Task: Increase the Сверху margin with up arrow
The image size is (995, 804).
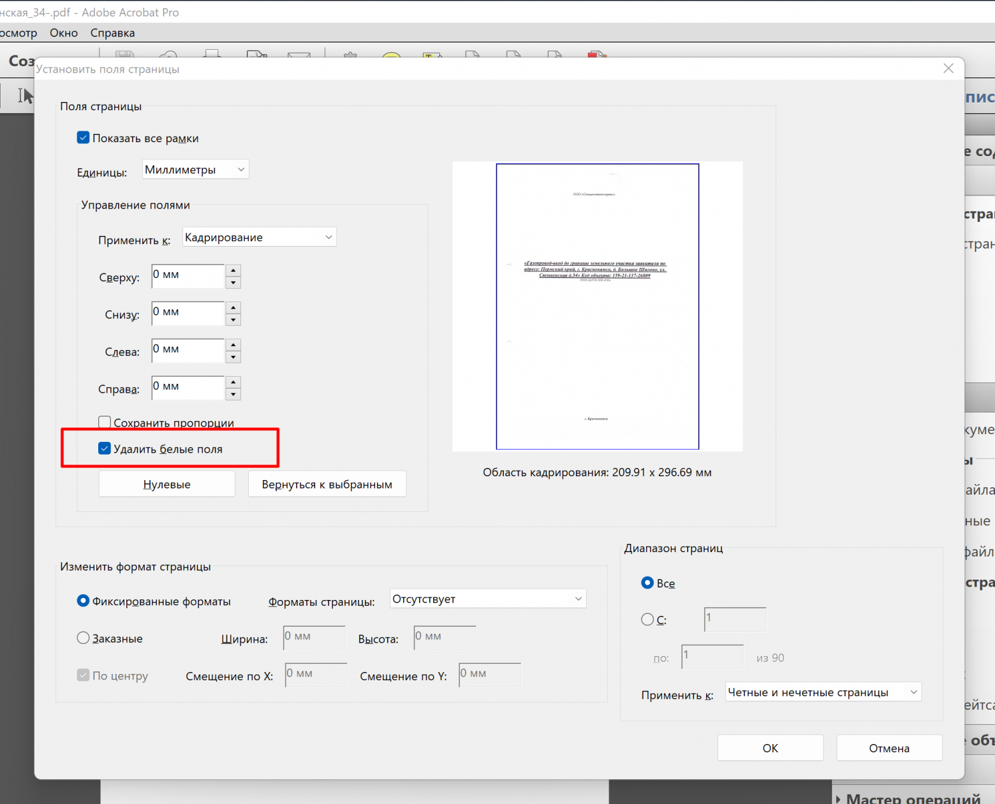Action: [233, 270]
